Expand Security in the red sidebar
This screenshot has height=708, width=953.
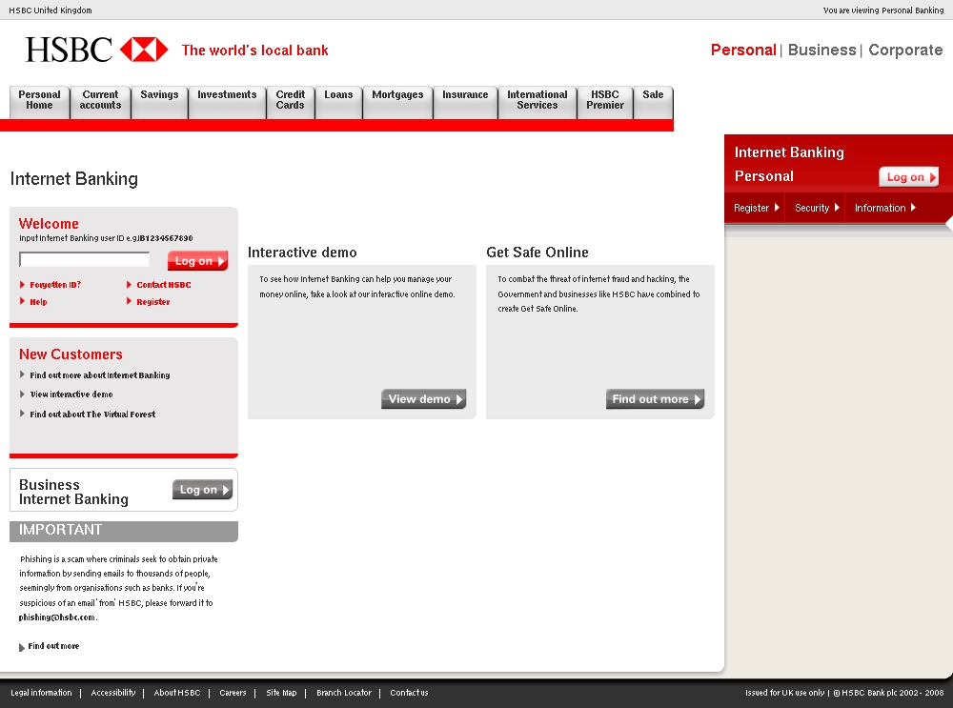tap(817, 208)
